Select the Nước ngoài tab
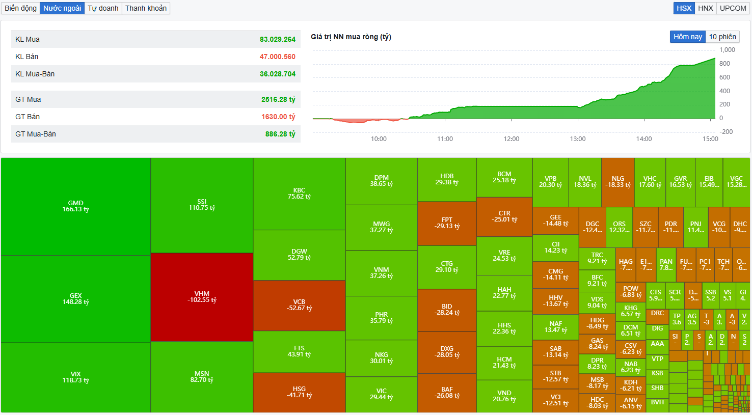 pos(62,8)
